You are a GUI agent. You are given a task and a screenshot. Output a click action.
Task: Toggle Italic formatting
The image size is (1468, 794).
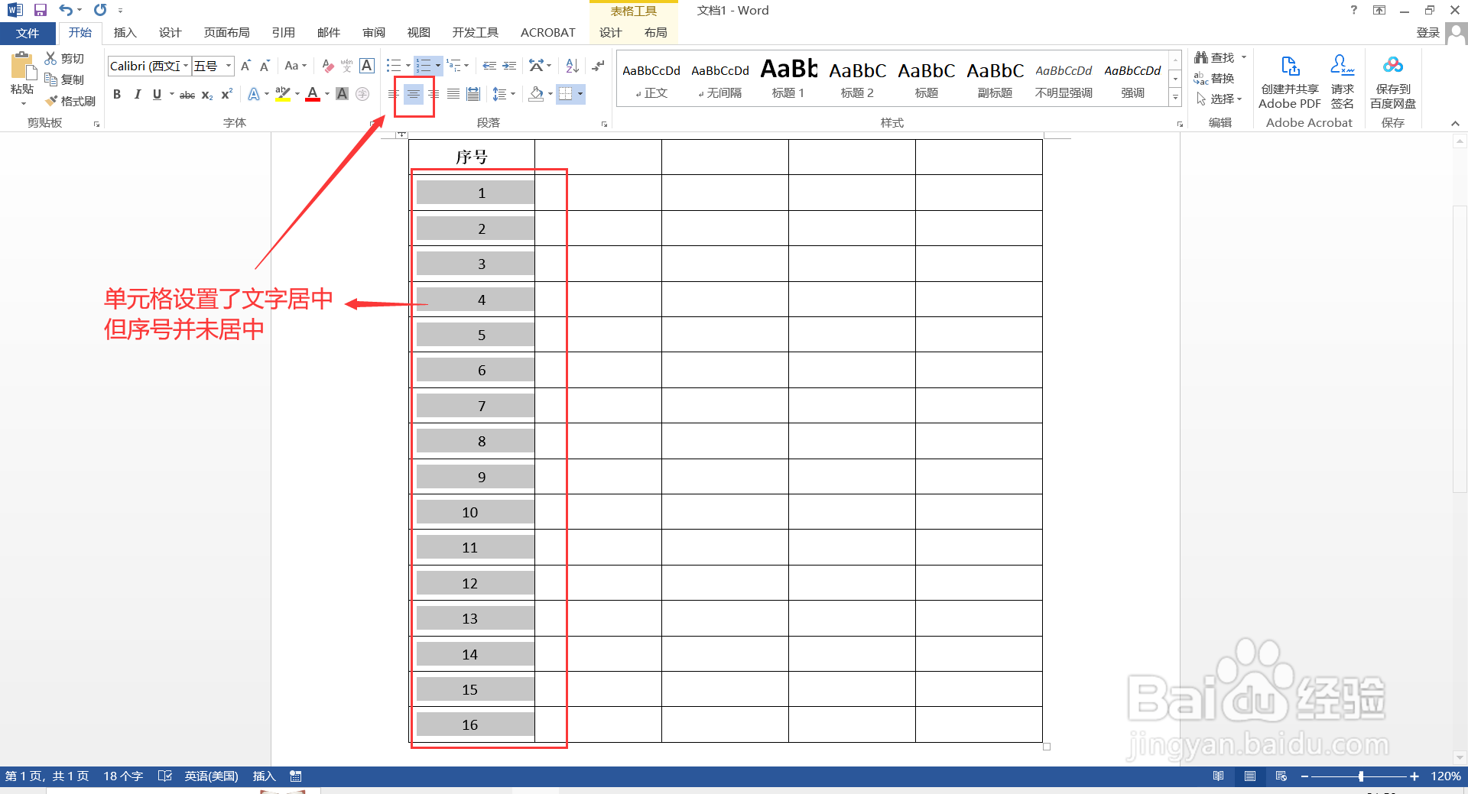137,94
